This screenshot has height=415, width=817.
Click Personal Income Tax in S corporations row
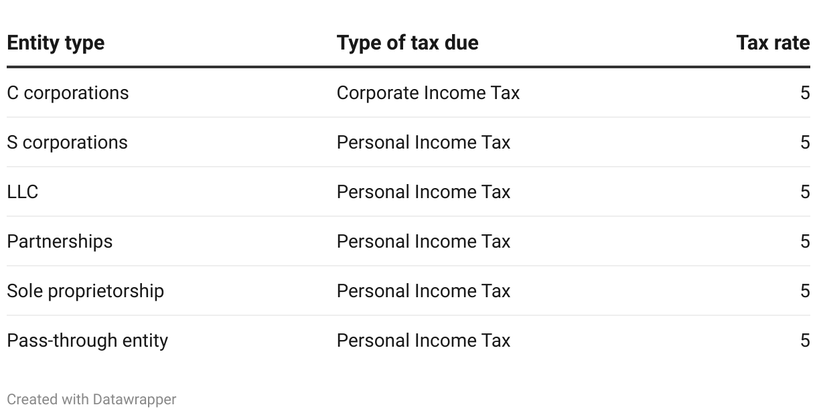point(423,142)
